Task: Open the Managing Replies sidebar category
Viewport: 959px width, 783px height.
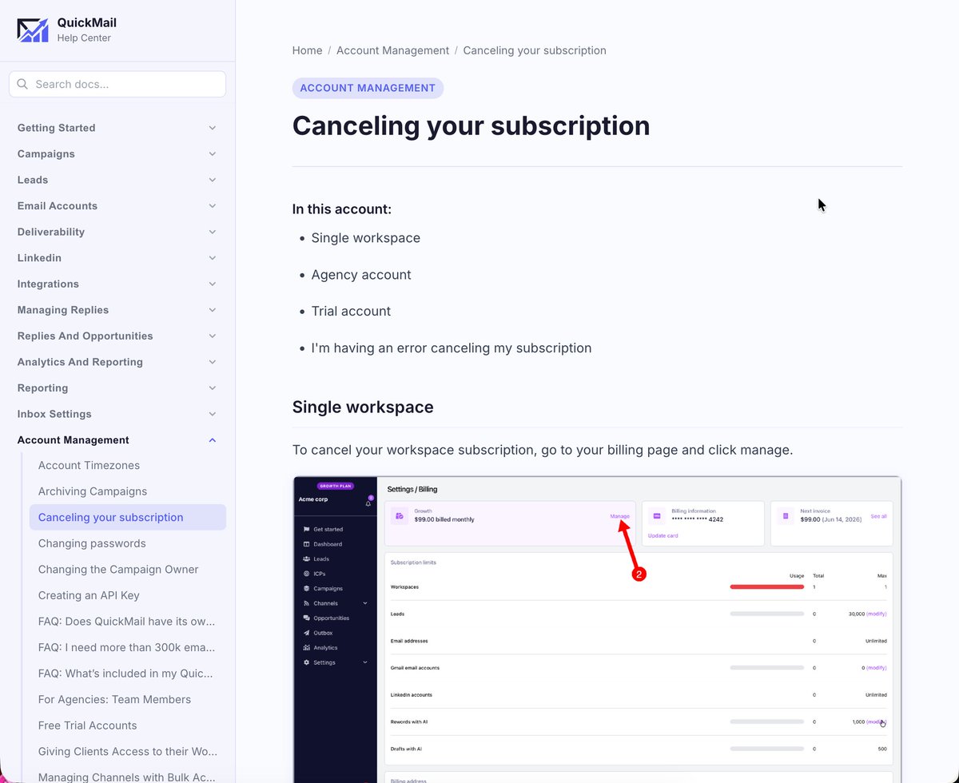Action: pyautogui.click(x=63, y=310)
